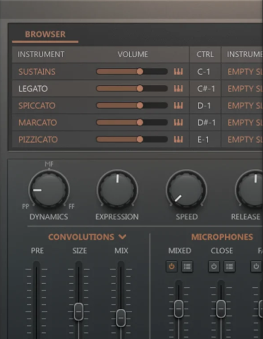The image size is (263, 339).
Task: Adjust the SUSTAINS volume slider
Action: pos(132,72)
